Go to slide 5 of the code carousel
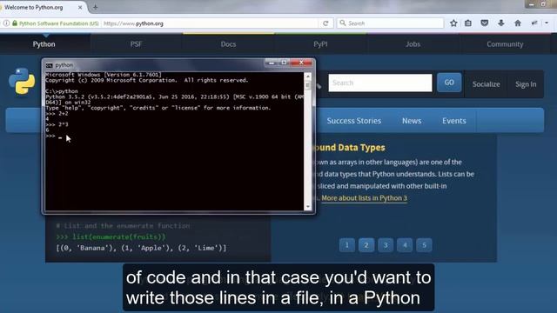The image size is (557, 313). (424, 245)
